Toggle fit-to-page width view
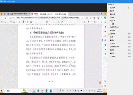Screen dimensions: 133x95 coord(47,22)
